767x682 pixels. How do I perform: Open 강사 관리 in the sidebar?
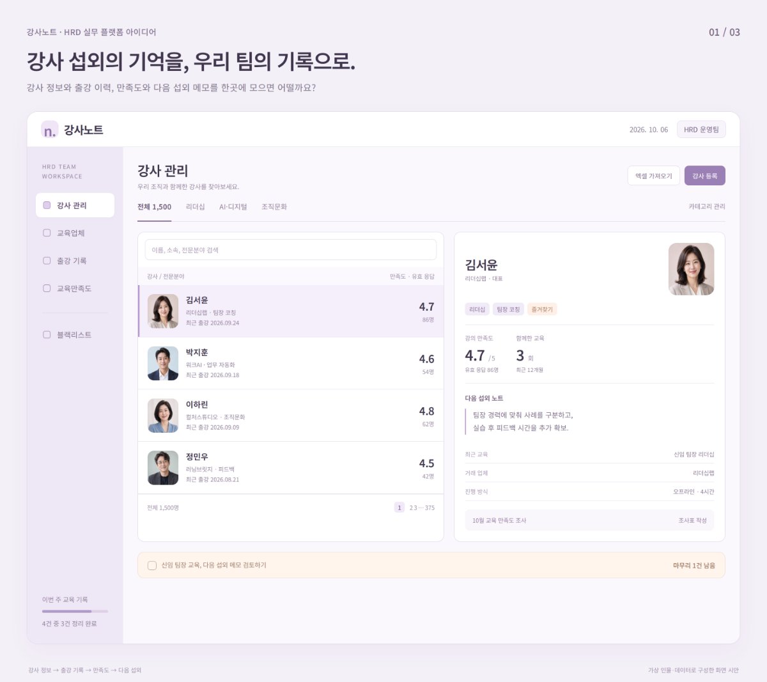(75, 205)
